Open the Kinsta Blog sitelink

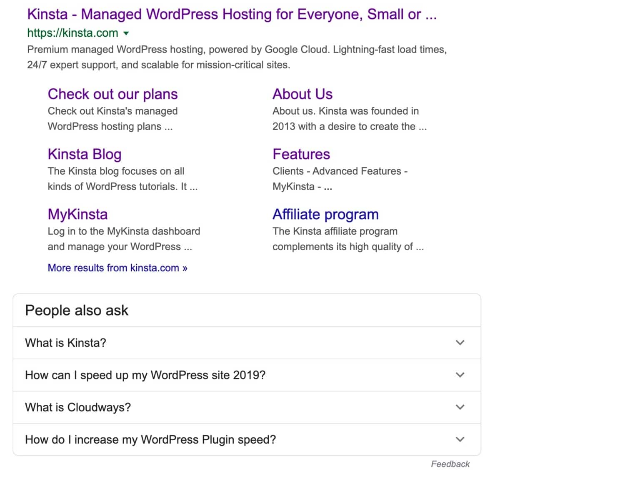pos(84,154)
